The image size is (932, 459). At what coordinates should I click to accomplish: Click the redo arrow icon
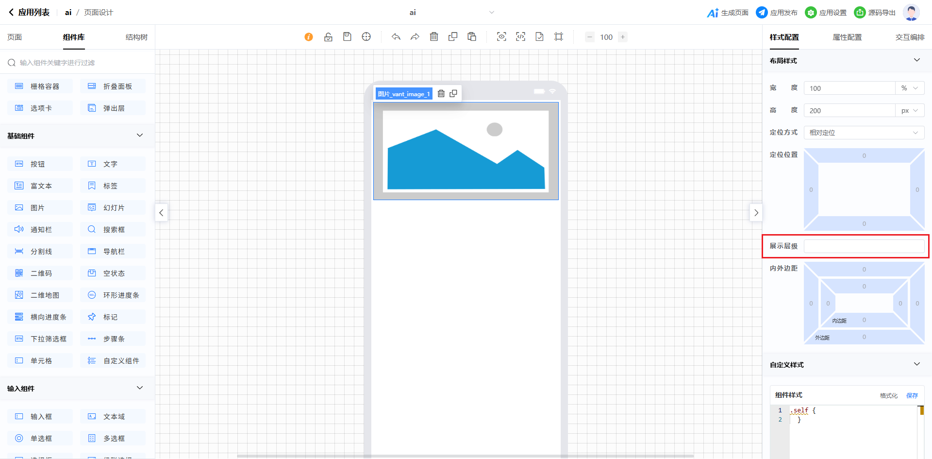coord(415,37)
